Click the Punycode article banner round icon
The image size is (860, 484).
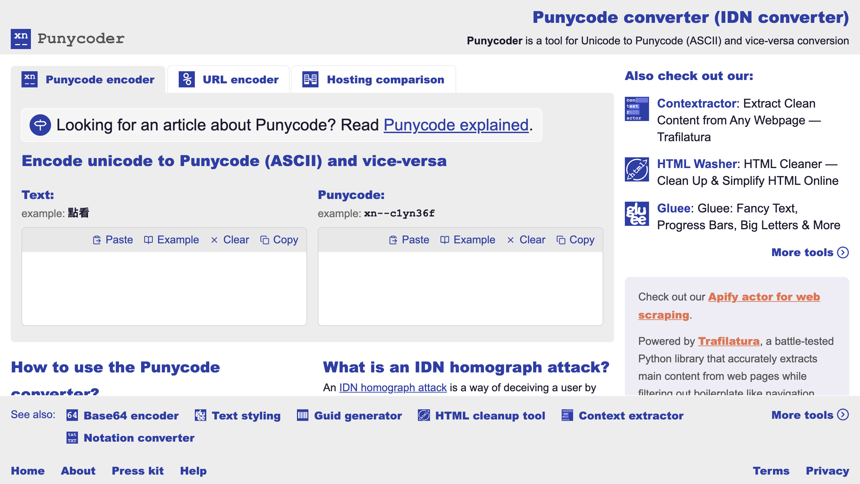(40, 125)
